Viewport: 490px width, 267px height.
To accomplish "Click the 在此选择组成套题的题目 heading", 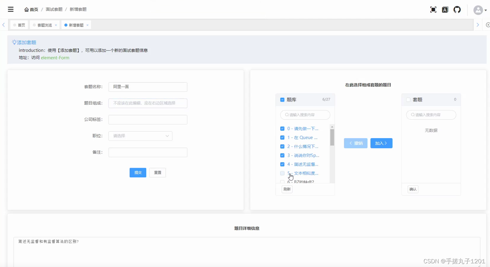I will 368,85.
